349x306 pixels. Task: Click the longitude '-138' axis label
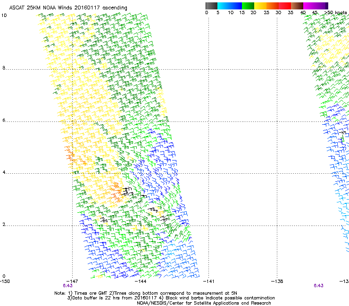(x=277, y=282)
